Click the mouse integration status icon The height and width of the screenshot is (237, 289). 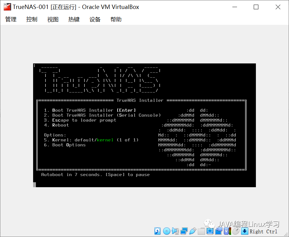click(x=236, y=231)
